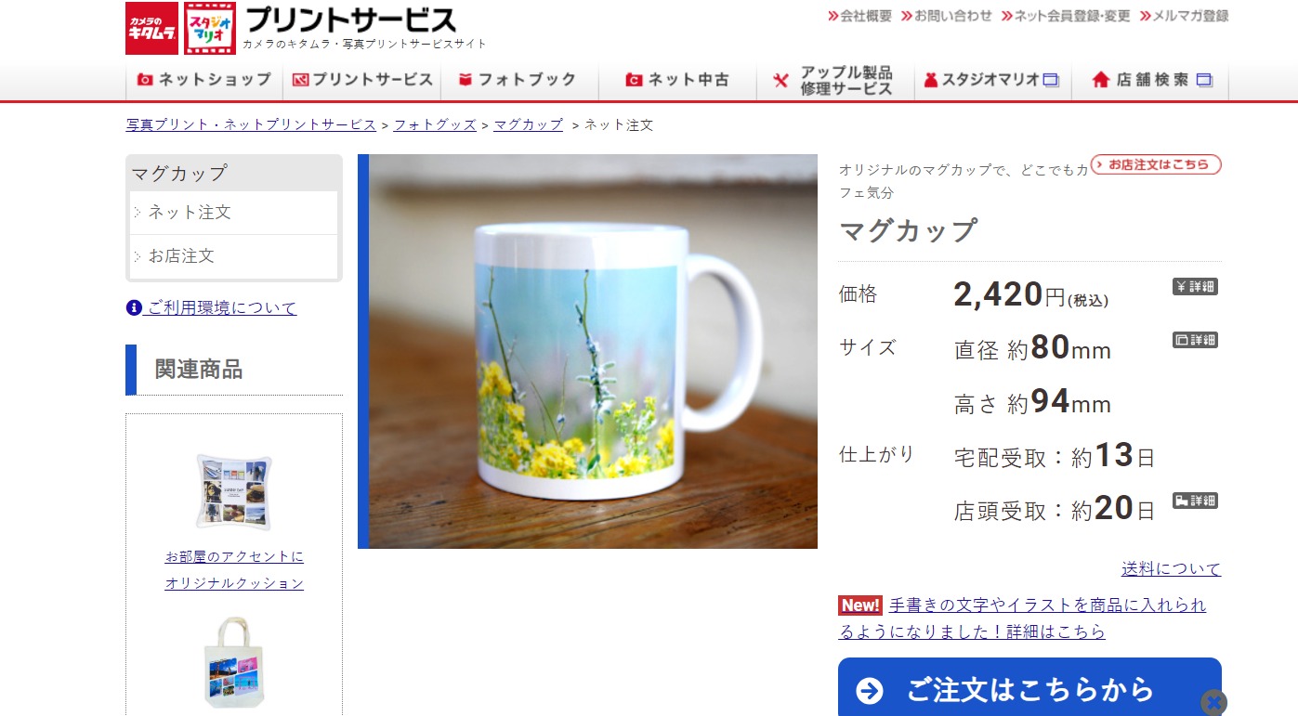The height and width of the screenshot is (716, 1298).
Task: Click the カメラのキタムラ red logo
Action: [151, 28]
